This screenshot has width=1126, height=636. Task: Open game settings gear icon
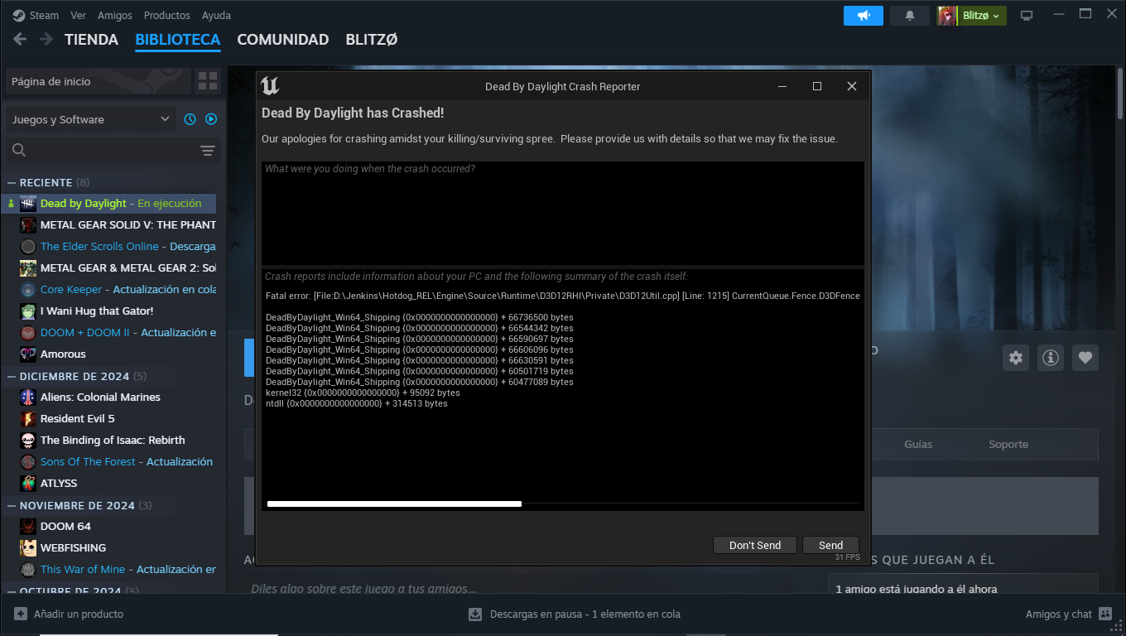tap(1016, 358)
